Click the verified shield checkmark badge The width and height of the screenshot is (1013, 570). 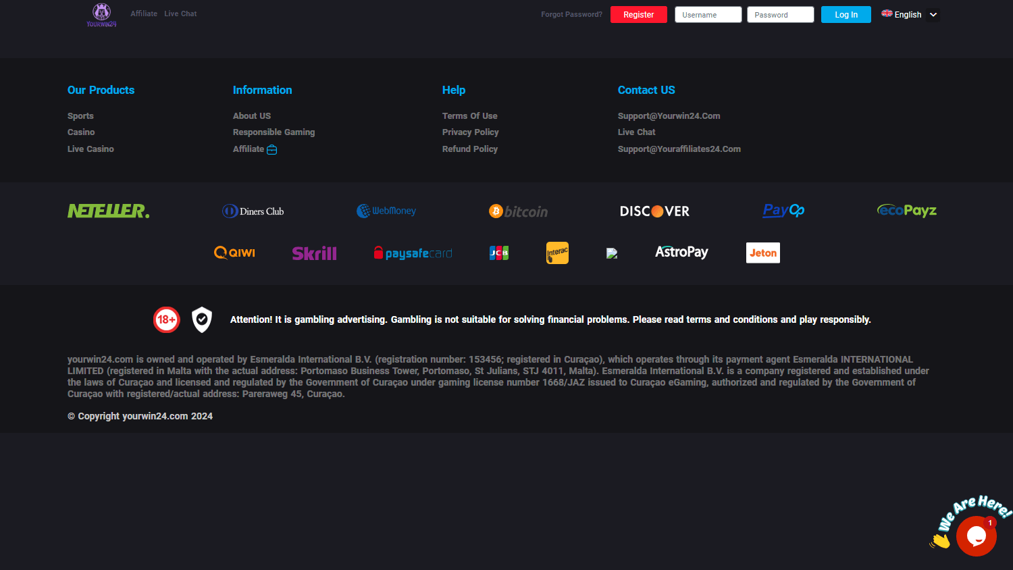201,319
